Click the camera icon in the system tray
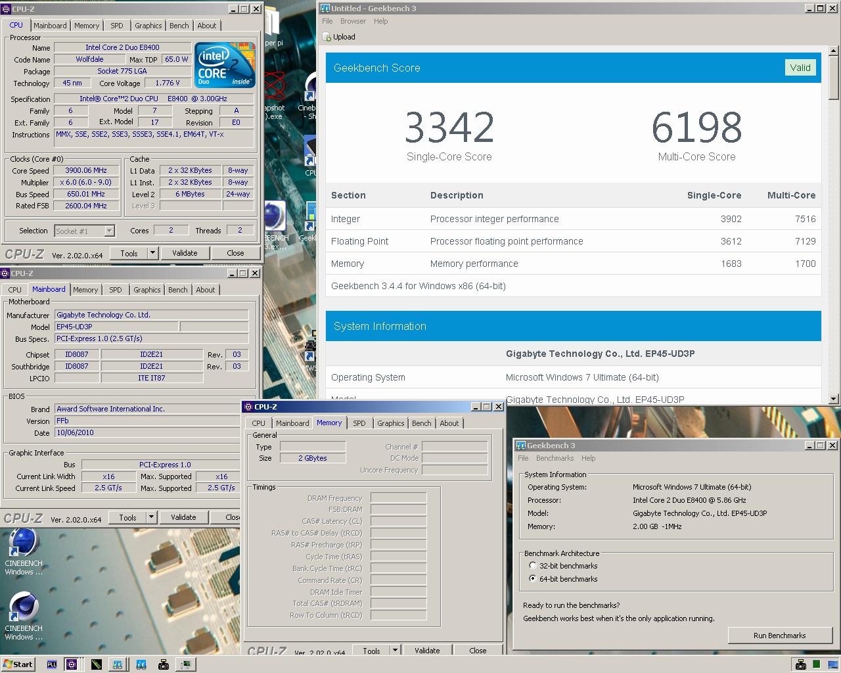 [x=800, y=664]
